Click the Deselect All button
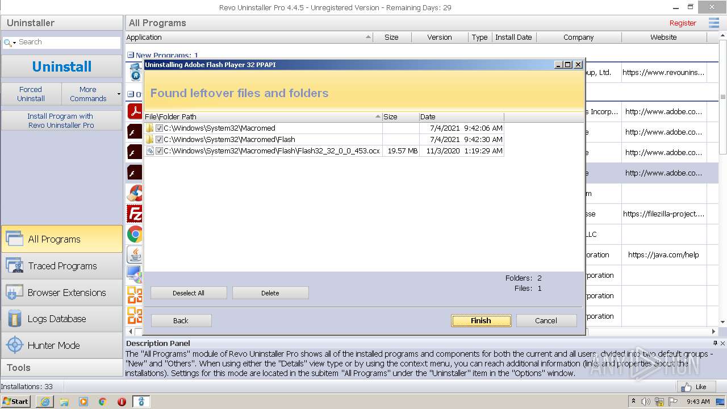727x409 pixels. click(x=189, y=293)
